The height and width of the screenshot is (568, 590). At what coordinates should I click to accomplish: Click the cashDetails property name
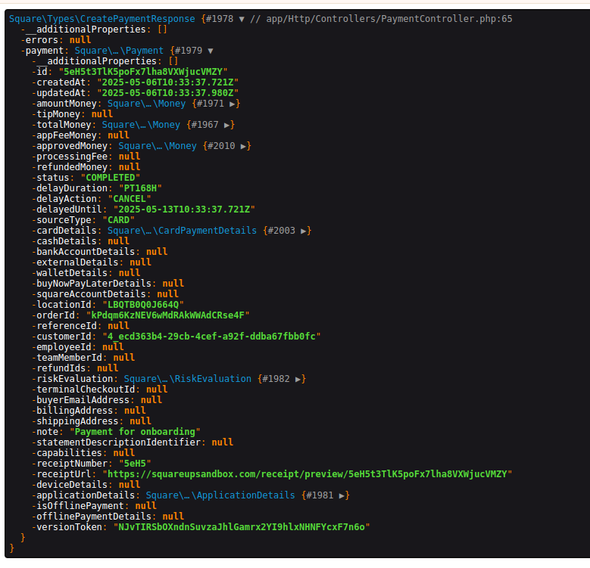point(67,241)
